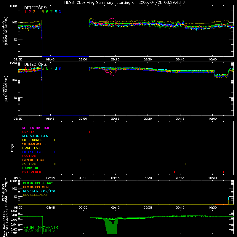
Task: Click the 10 y-axis label of decimation panel
Action: click(x=15, y=196)
